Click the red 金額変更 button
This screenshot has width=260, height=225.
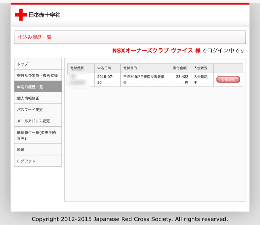click(228, 80)
